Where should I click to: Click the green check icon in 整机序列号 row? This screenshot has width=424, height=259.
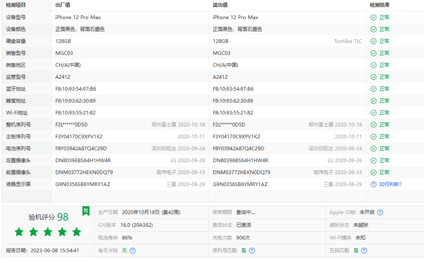pyautogui.click(x=374, y=125)
